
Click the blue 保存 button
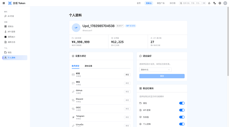(162, 76)
